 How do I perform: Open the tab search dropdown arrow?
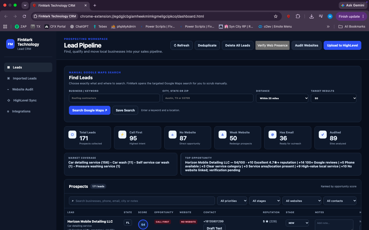point(25,5)
